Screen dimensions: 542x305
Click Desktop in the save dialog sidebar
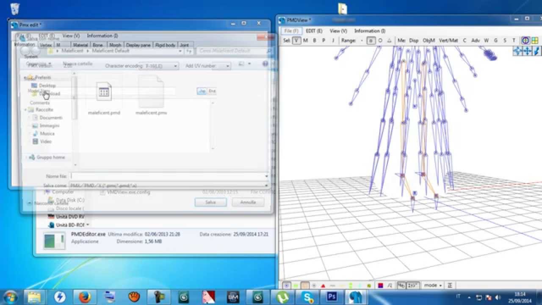[x=47, y=86]
